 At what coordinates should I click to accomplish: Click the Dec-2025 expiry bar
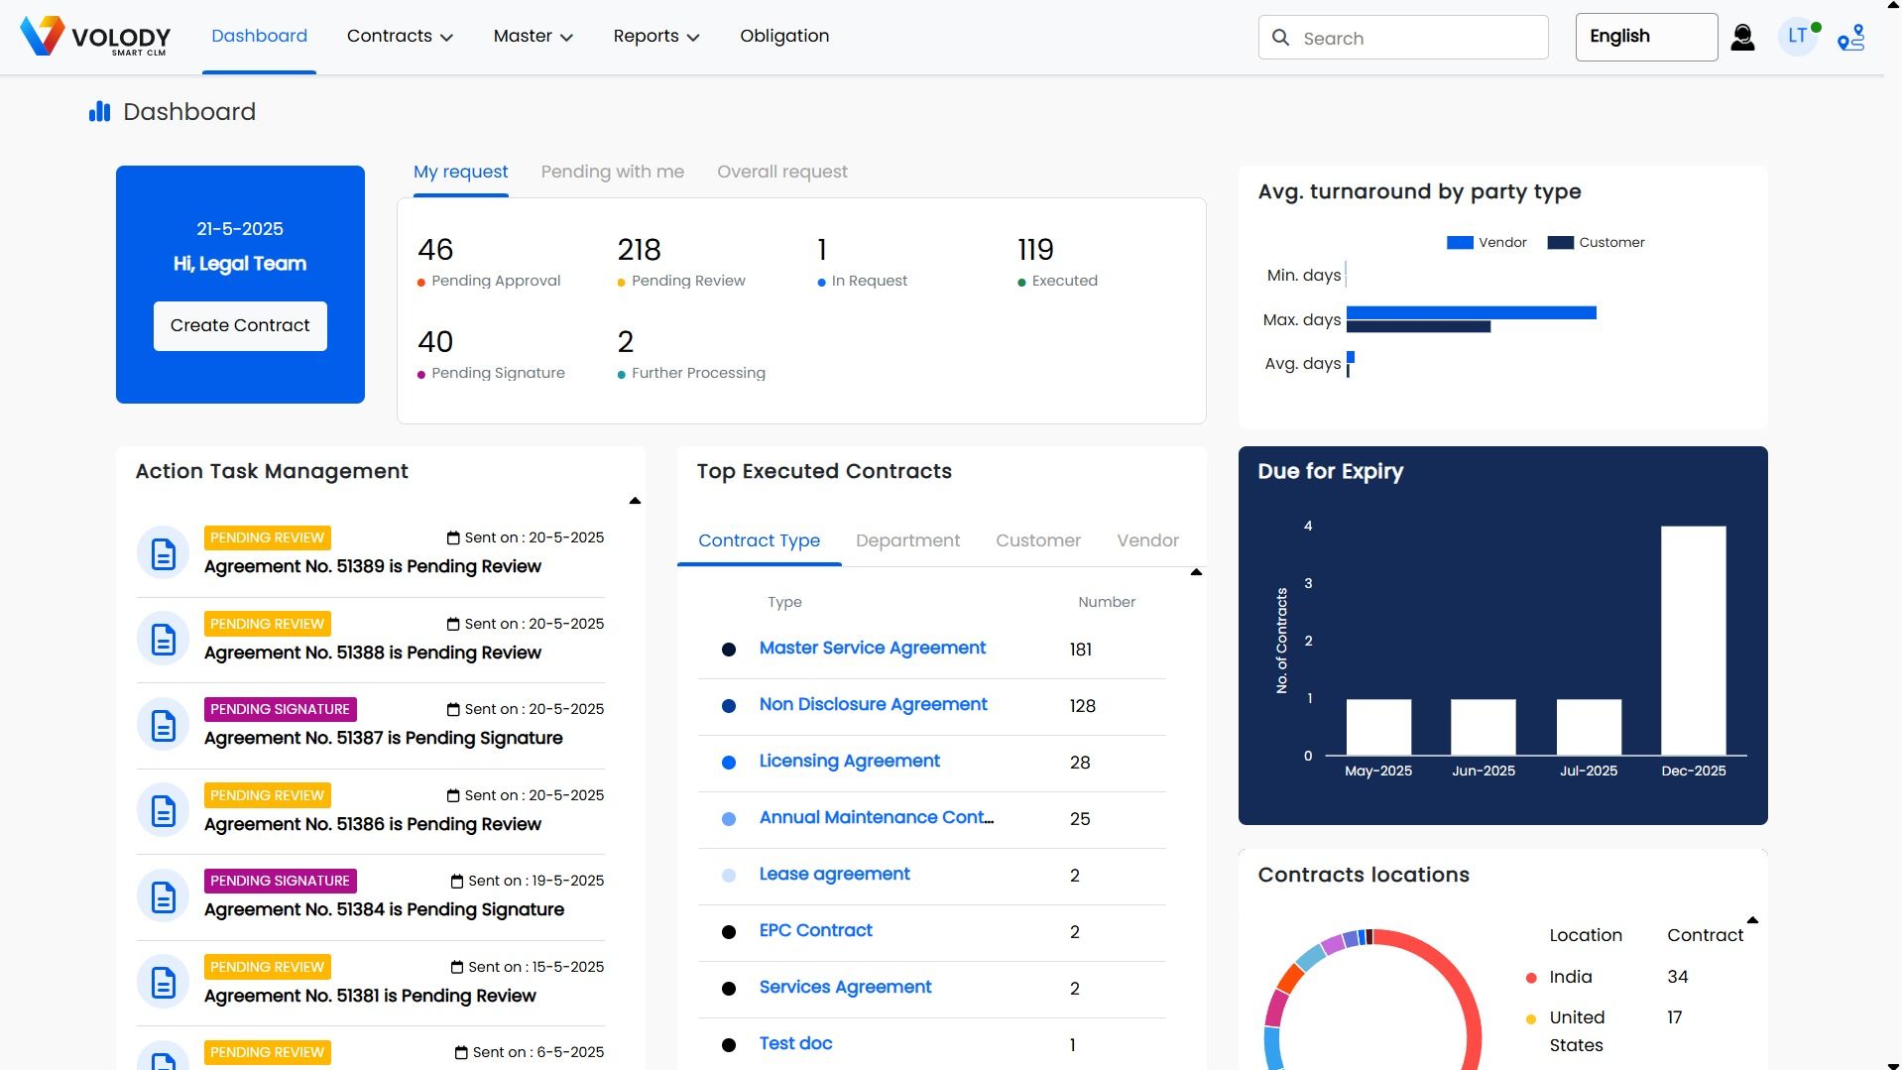[1693, 641]
